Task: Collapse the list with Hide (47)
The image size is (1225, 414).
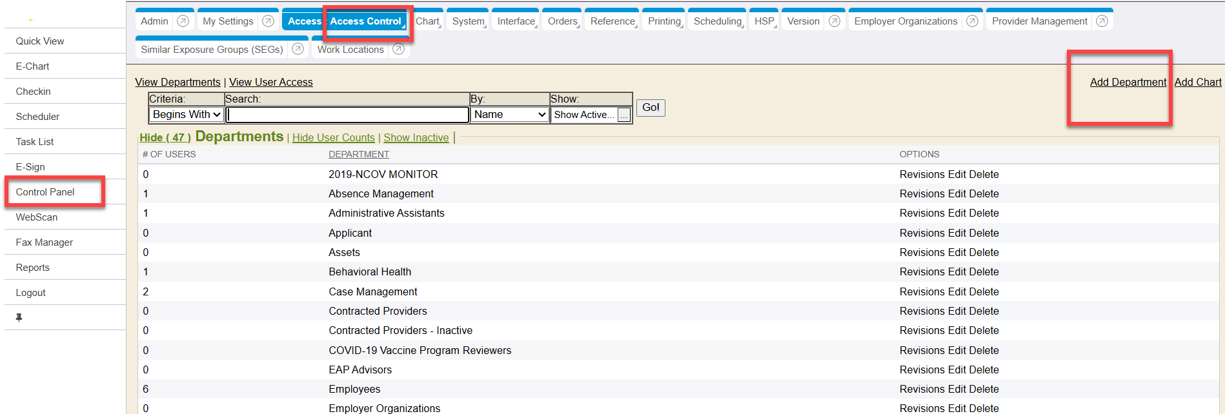Action: [165, 138]
